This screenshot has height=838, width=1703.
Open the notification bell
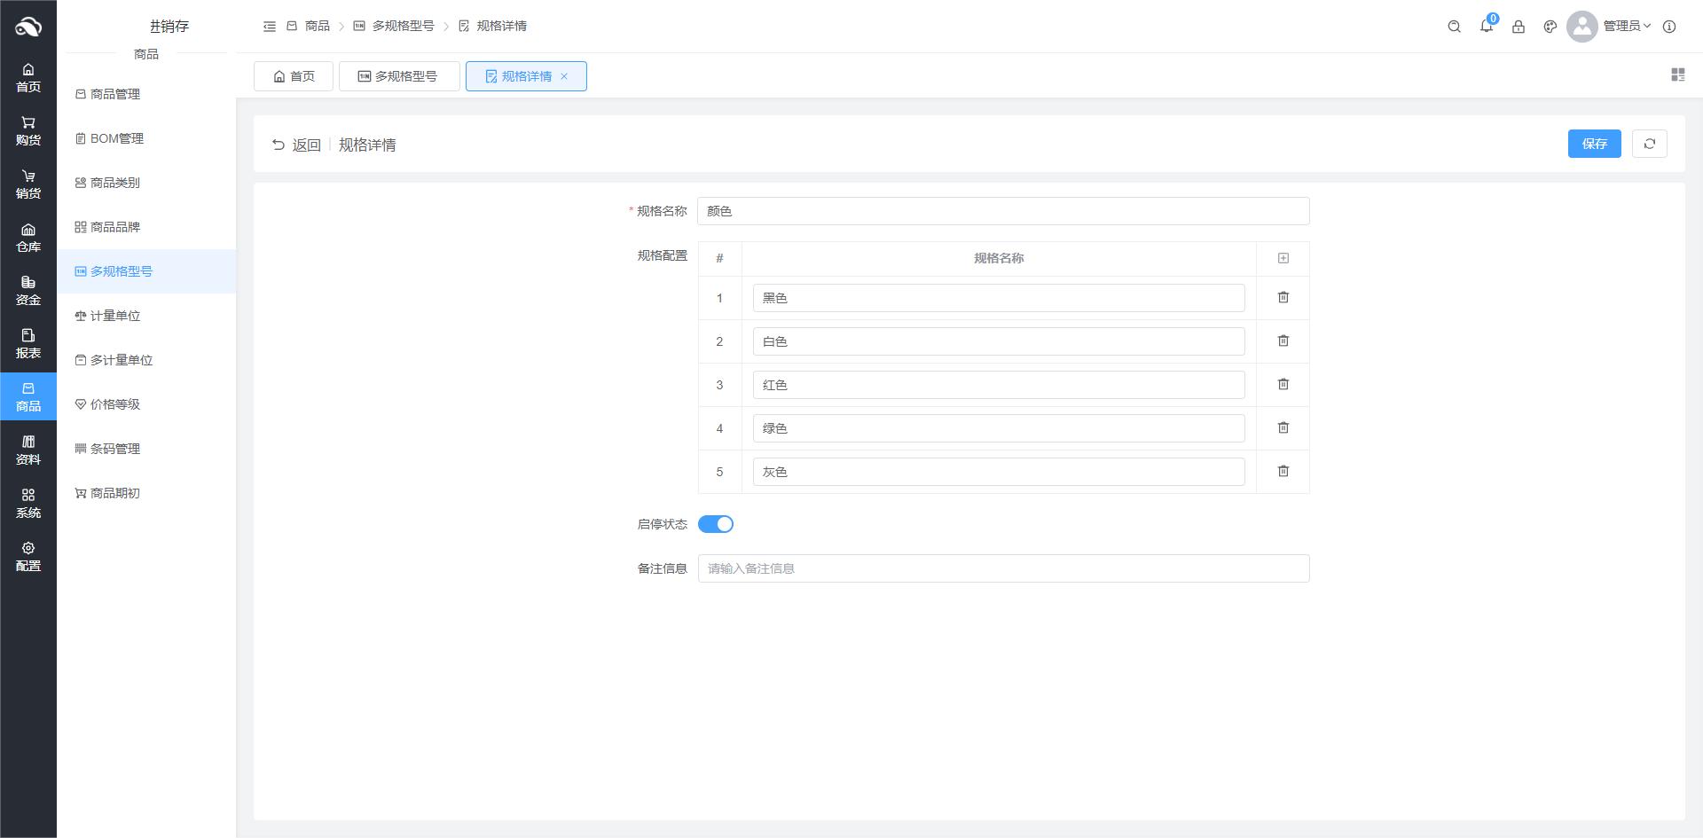click(x=1486, y=27)
